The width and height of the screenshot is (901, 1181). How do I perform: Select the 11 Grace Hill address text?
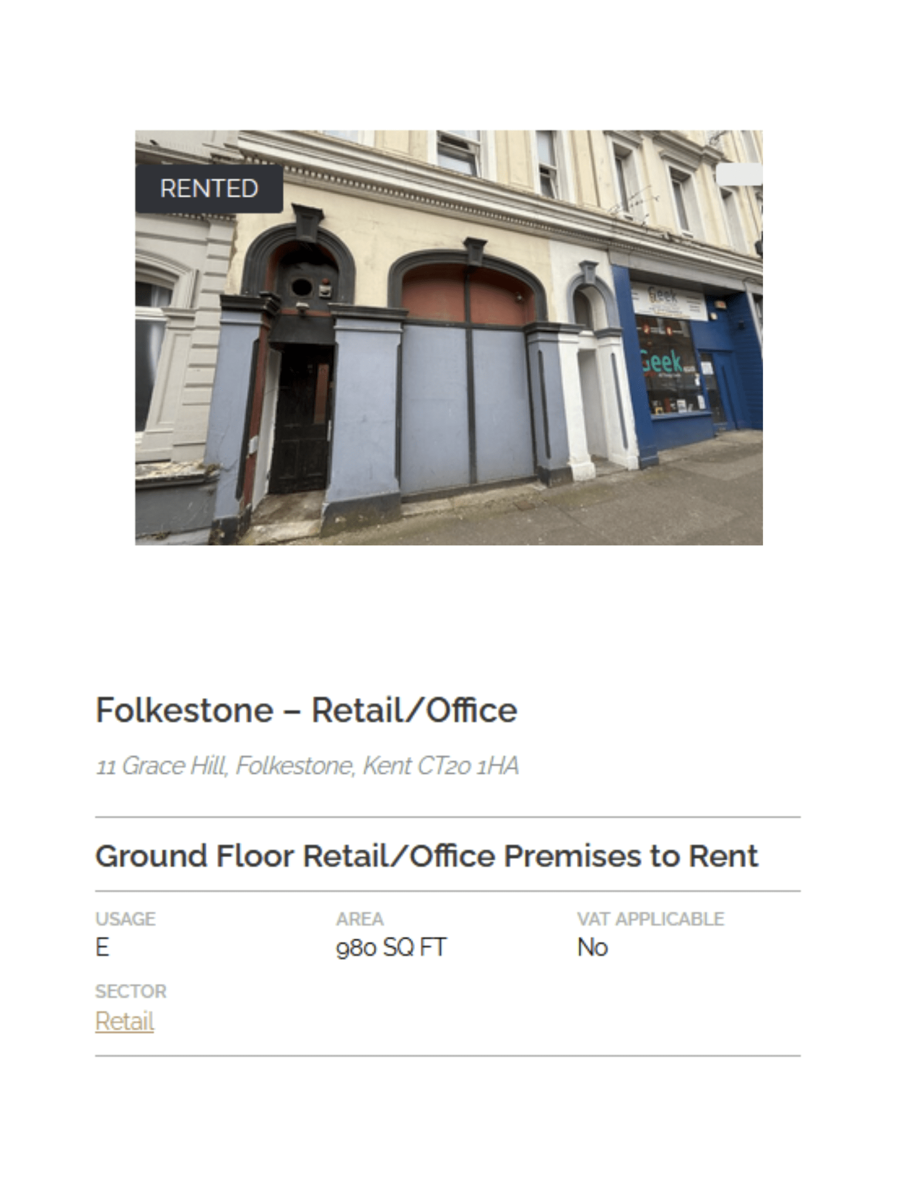tap(307, 766)
